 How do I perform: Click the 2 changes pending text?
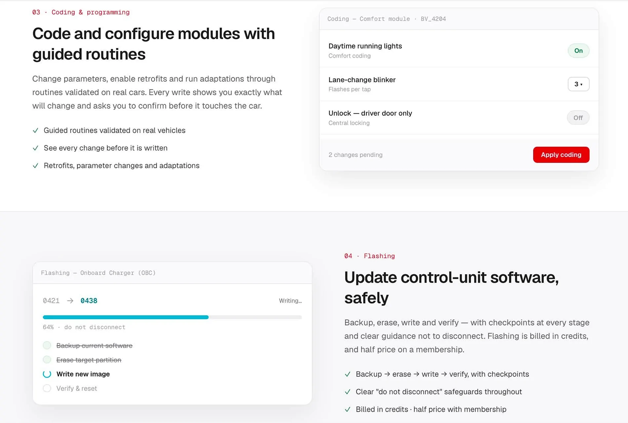pos(355,155)
